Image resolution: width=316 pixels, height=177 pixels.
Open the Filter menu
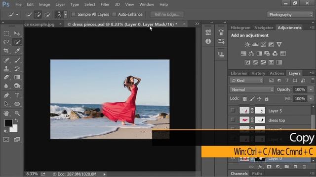click(105, 4)
